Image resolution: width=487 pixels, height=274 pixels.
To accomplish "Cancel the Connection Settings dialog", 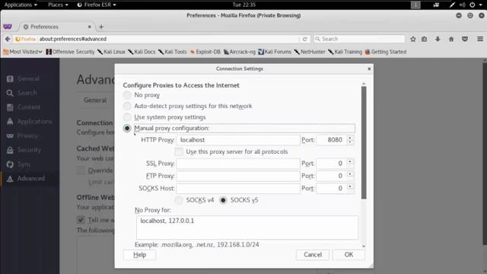I will click(x=313, y=255).
